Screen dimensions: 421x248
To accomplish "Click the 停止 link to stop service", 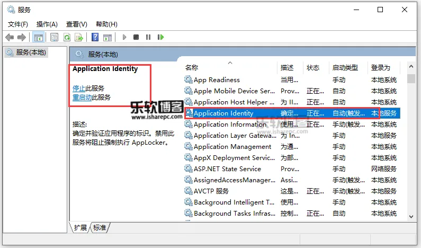I will point(79,88).
